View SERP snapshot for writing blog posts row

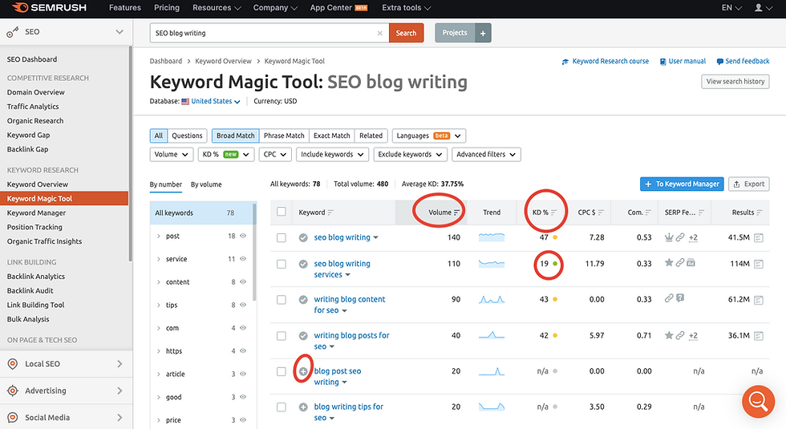click(x=759, y=336)
